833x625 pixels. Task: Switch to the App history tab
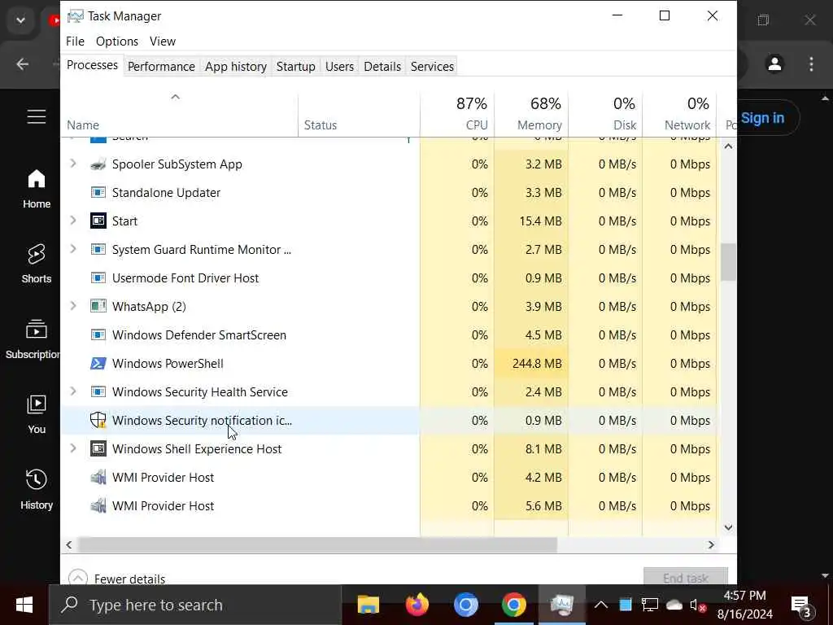tap(236, 67)
